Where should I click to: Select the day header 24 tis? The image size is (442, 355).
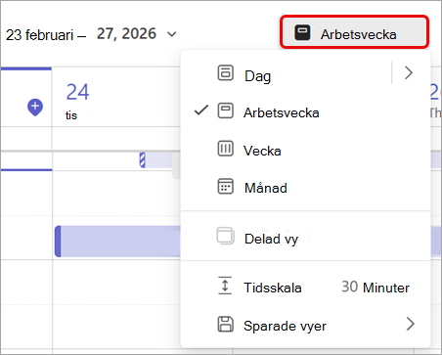[x=77, y=101]
